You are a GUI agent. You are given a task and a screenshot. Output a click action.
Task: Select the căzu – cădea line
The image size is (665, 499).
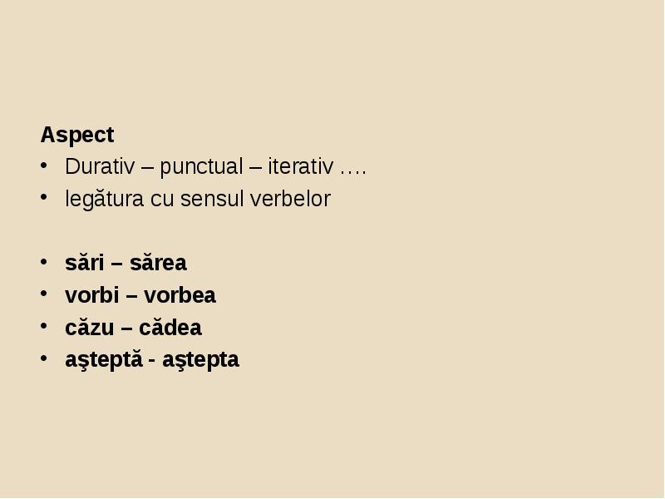133,328
